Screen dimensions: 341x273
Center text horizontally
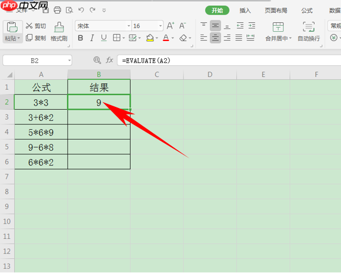point(215,38)
